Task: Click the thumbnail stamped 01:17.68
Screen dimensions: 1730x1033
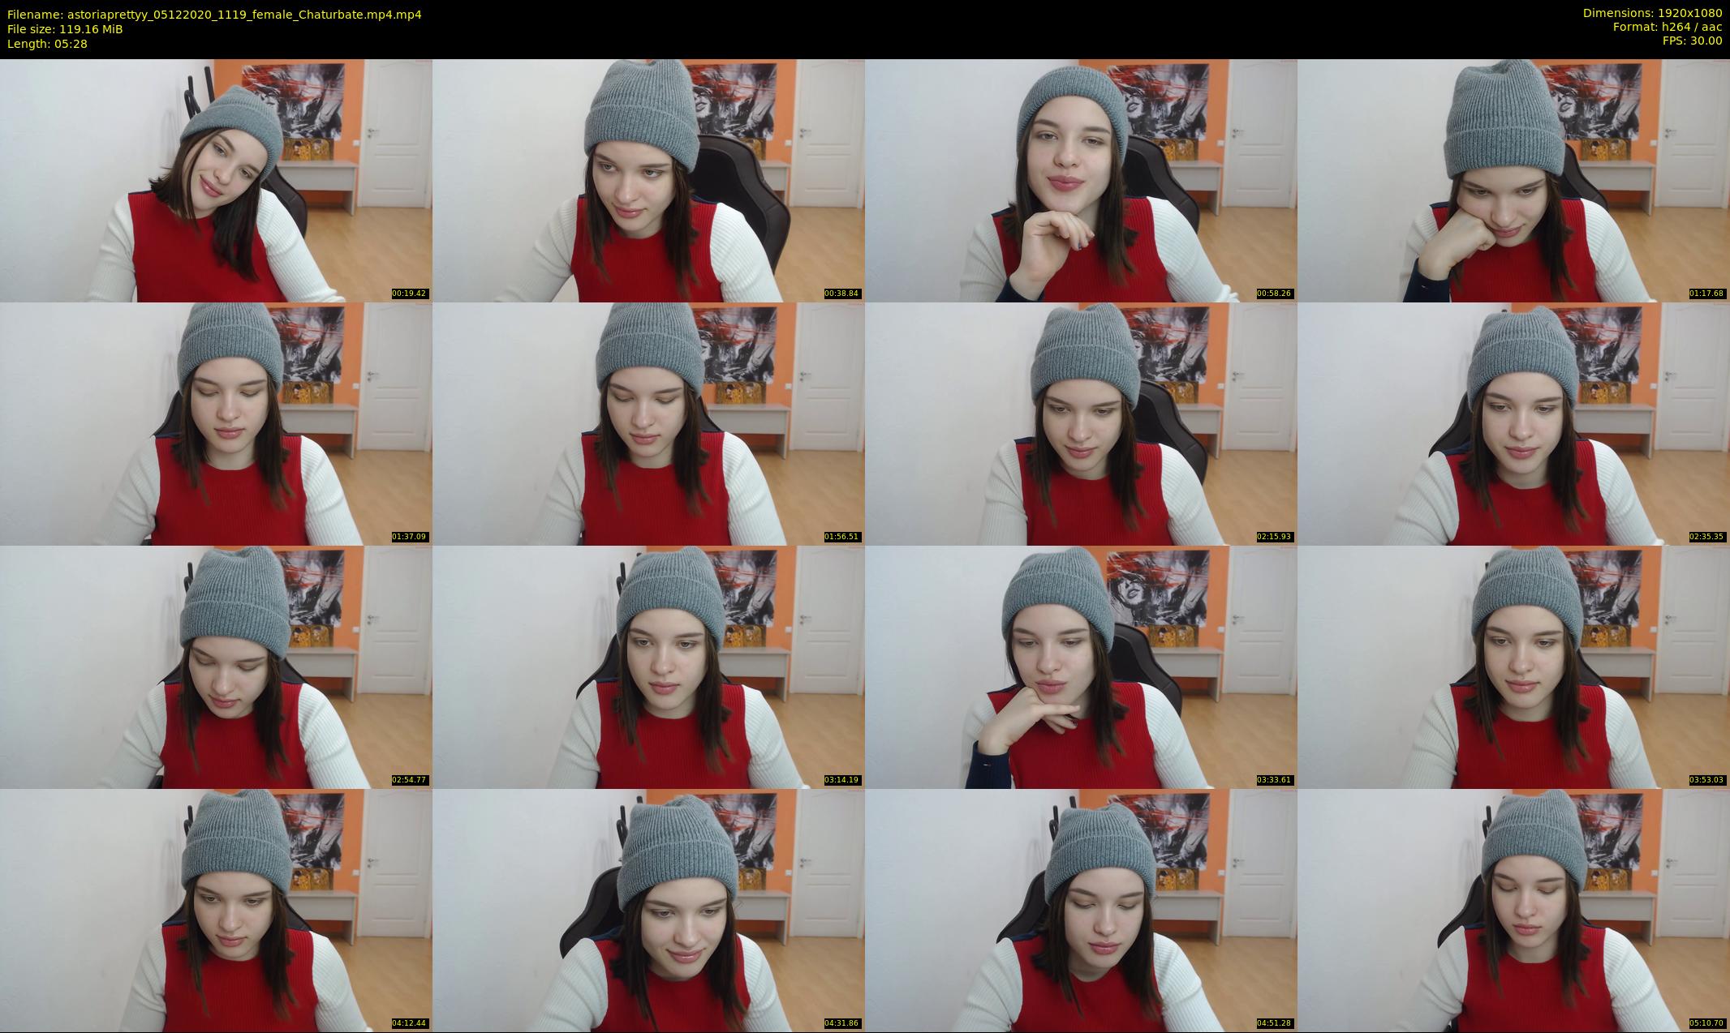Action: tap(1513, 180)
